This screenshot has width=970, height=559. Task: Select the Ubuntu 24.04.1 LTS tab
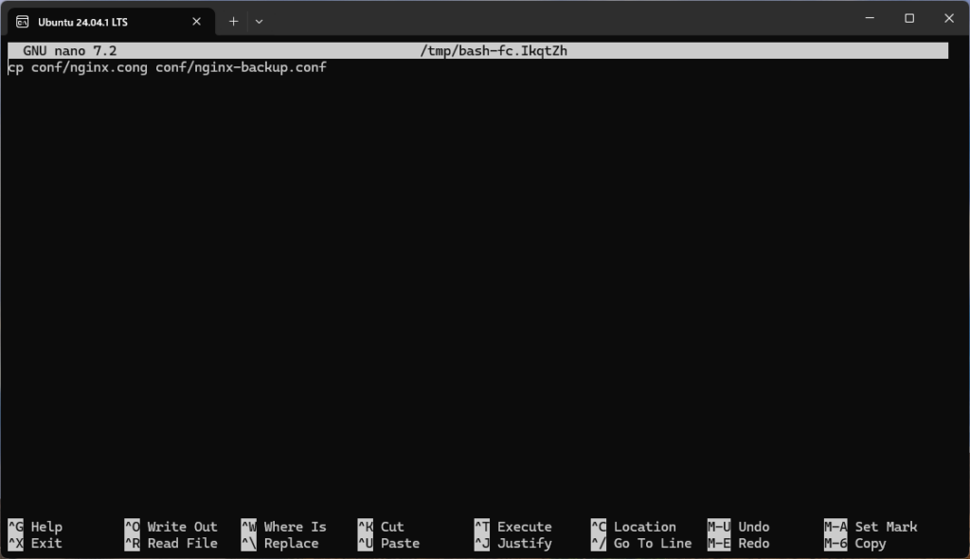point(82,22)
